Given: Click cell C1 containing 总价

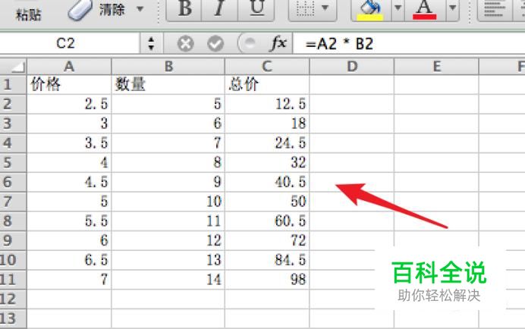Looking at the screenshot, I should click(x=267, y=84).
